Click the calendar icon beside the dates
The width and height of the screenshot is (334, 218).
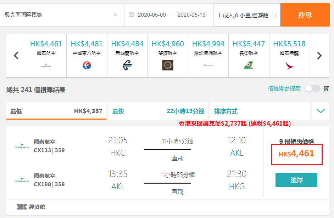coord(131,15)
